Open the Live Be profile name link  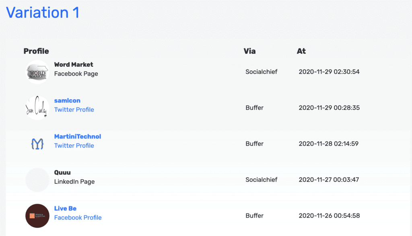[65, 208]
